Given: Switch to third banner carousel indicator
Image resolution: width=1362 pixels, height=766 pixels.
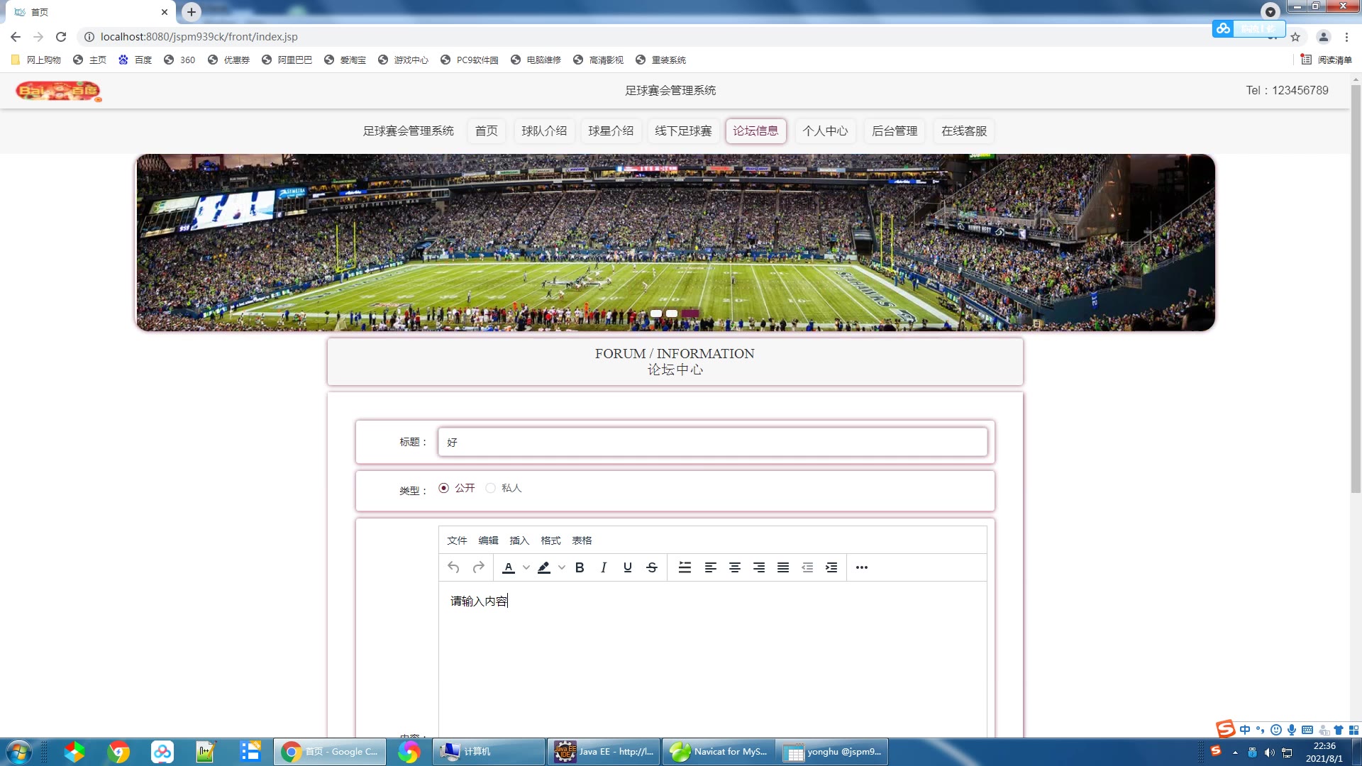Looking at the screenshot, I should 690,313.
